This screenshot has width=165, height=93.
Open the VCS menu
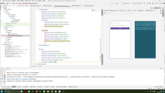(36, 1)
